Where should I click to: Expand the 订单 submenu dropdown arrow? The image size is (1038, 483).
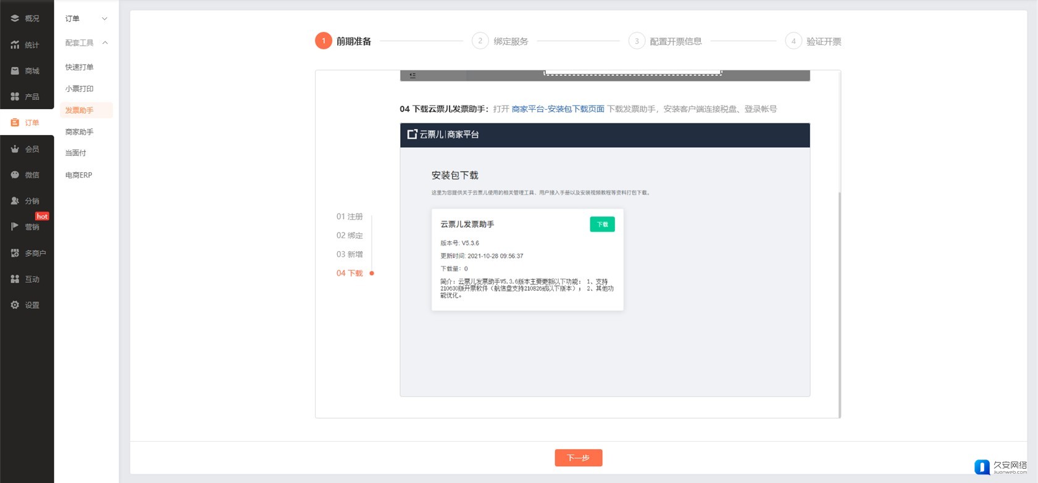(x=104, y=19)
